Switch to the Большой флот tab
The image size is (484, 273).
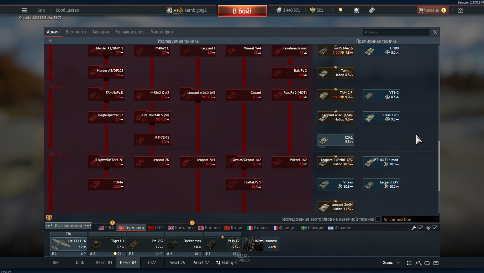click(x=130, y=32)
